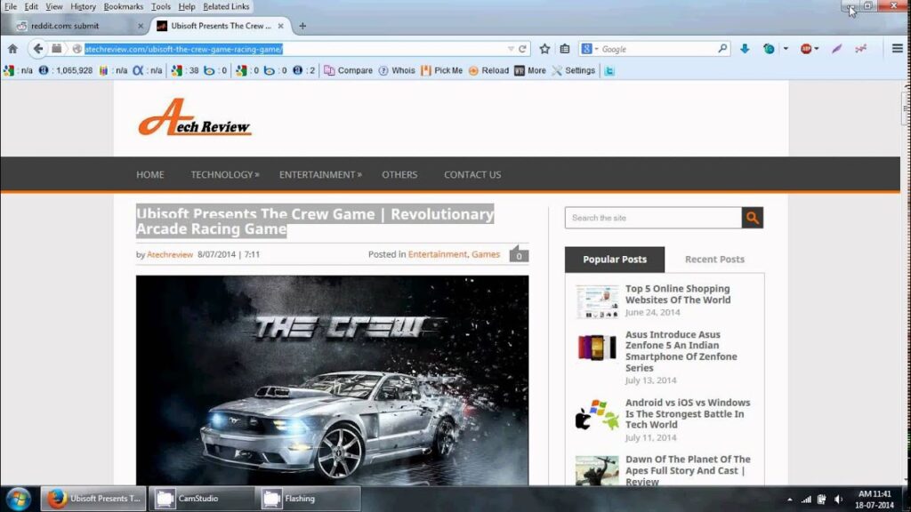911x512 pixels.
Task: Expand the ENTERTAINMENT nav menu
Action: pyautogui.click(x=320, y=175)
